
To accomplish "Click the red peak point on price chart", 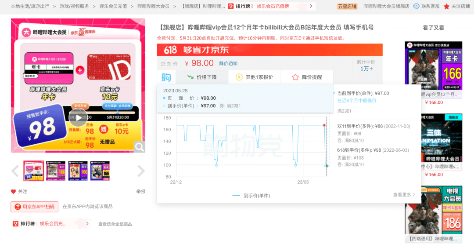I will click(324, 125).
